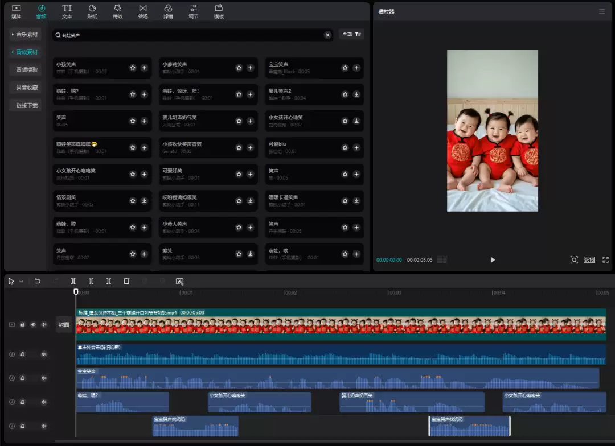Add 宝宝笑声 sound to the timeline

pyautogui.click(x=356, y=68)
